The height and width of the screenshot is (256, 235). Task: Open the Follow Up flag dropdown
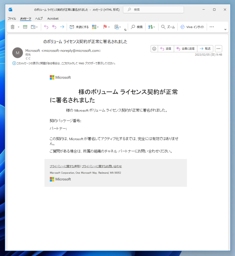coord(109,27)
